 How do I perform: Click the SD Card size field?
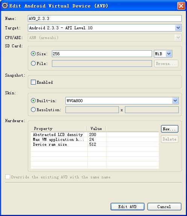click(102, 54)
